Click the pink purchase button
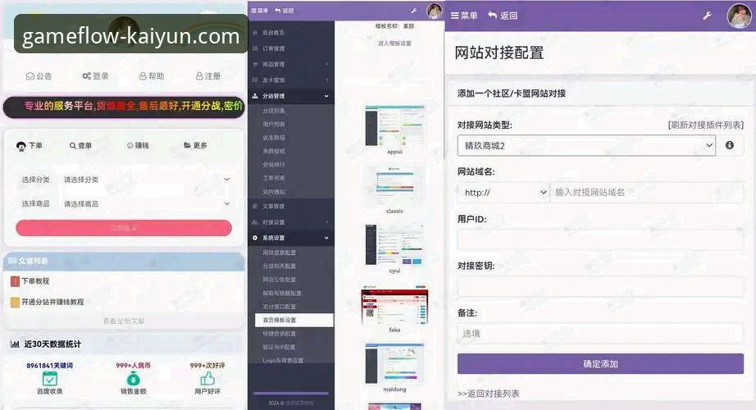756x410 pixels. (124, 228)
